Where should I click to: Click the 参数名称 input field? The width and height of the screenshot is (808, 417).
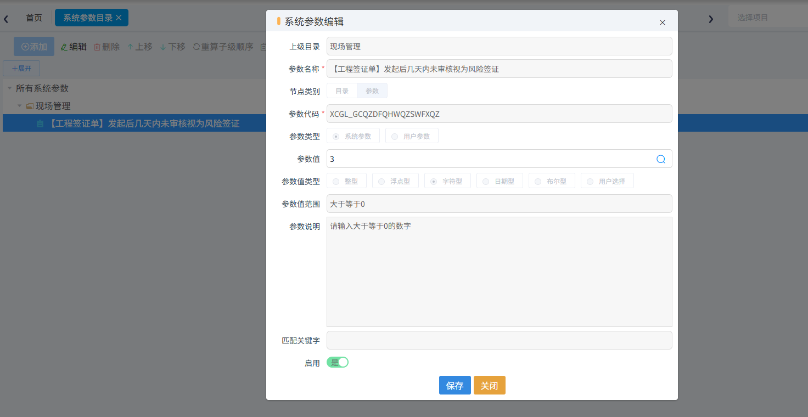(x=500, y=69)
